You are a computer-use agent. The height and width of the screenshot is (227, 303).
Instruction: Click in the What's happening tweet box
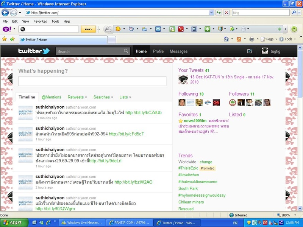point(92,81)
